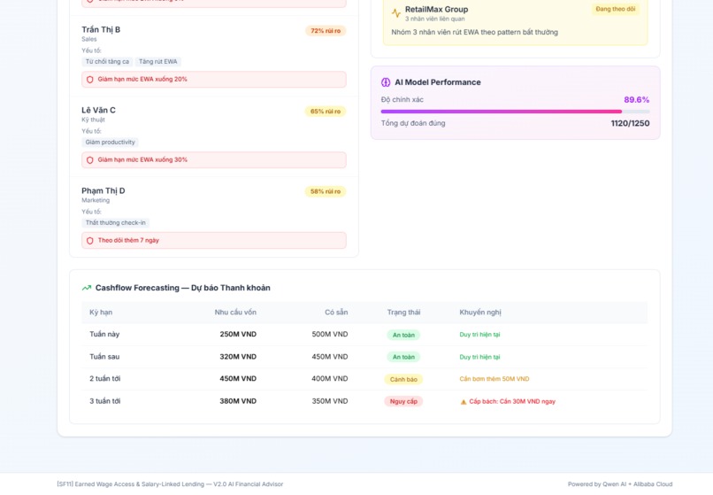Select the Từ chối tăng ca factor tag
This screenshot has width=713, height=495.
[x=107, y=61]
